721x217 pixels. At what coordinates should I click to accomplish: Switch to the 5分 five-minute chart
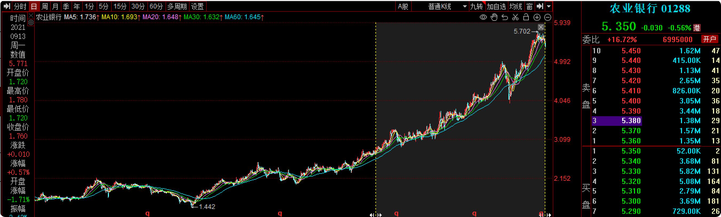coord(104,6)
